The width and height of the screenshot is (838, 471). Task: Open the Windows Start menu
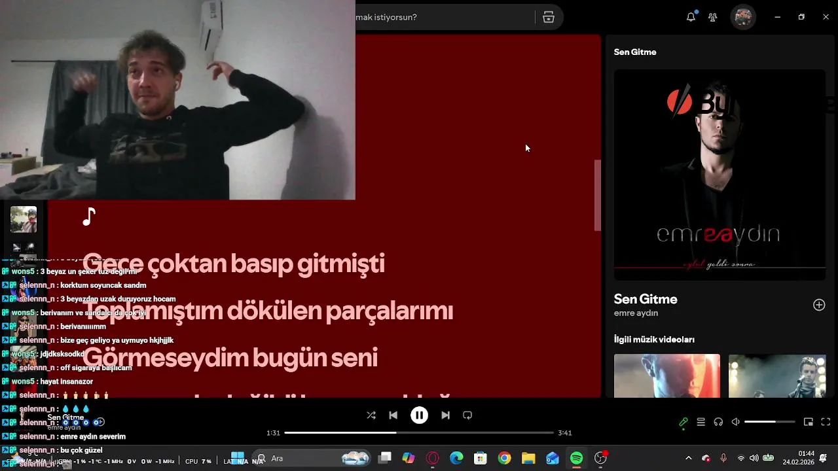(238, 459)
